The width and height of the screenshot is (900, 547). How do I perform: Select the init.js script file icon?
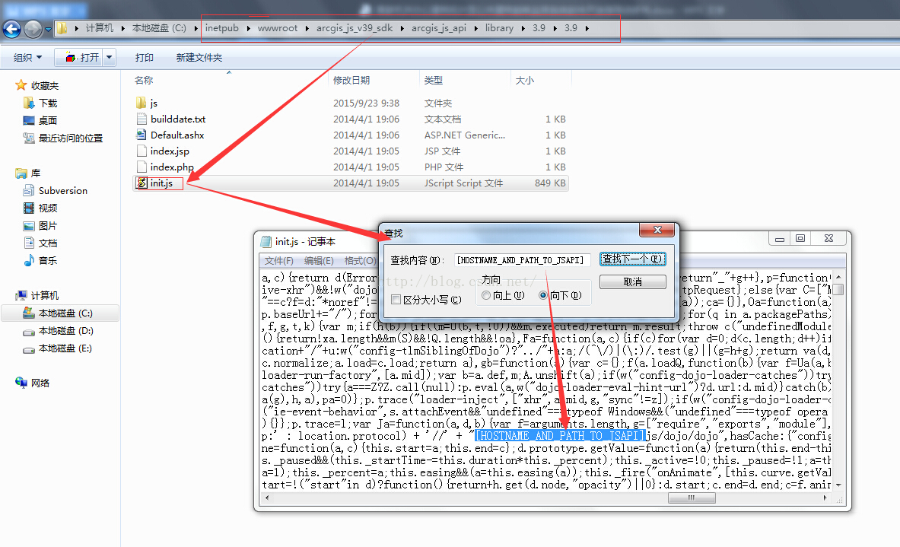[142, 183]
